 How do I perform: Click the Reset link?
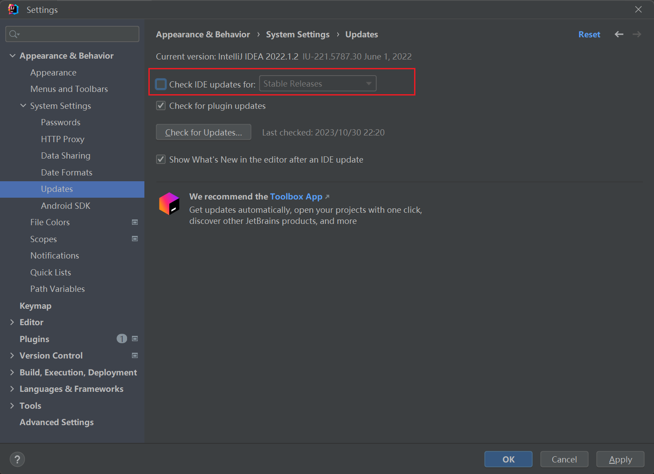589,34
